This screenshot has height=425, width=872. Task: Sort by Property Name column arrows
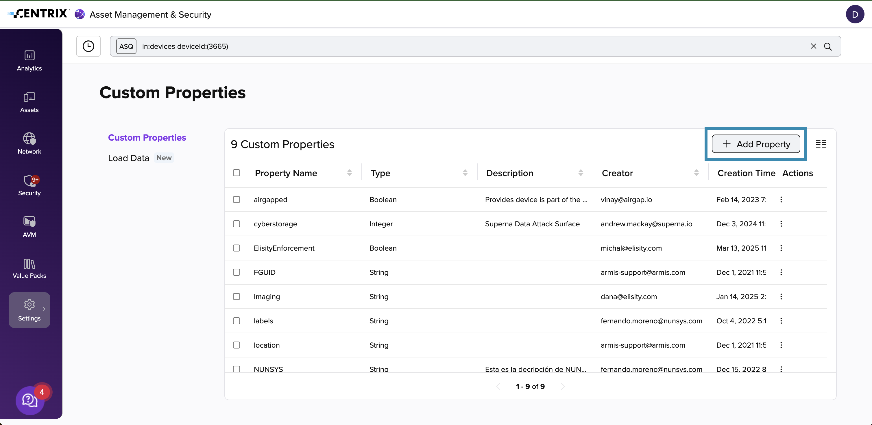pos(349,173)
